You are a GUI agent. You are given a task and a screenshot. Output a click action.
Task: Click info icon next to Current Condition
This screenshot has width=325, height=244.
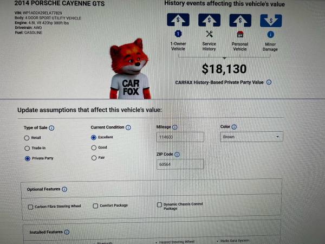coord(128,127)
